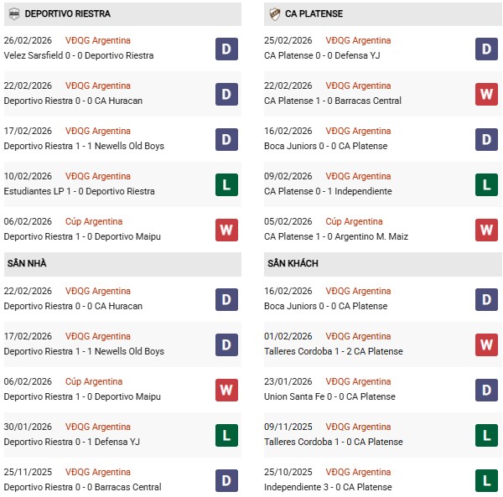Click the Talleres Cordoba 1-0 CA Platense result
The width and height of the screenshot is (503, 497).
coord(333,442)
